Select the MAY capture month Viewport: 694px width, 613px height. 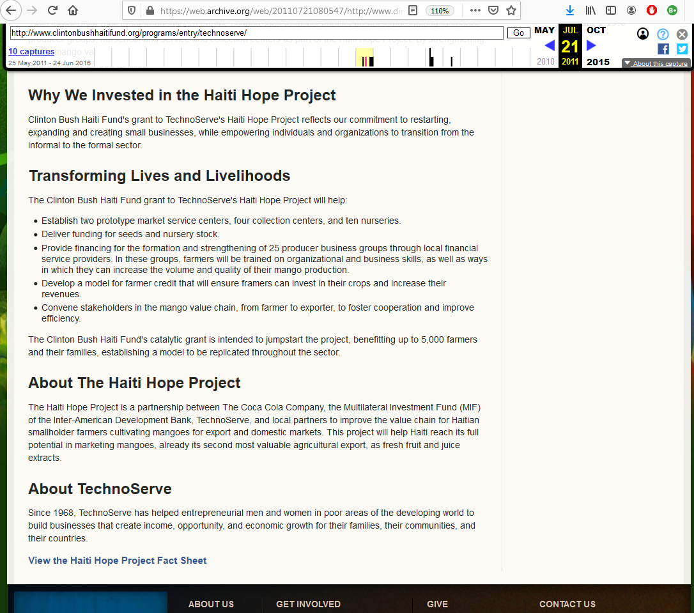(544, 30)
